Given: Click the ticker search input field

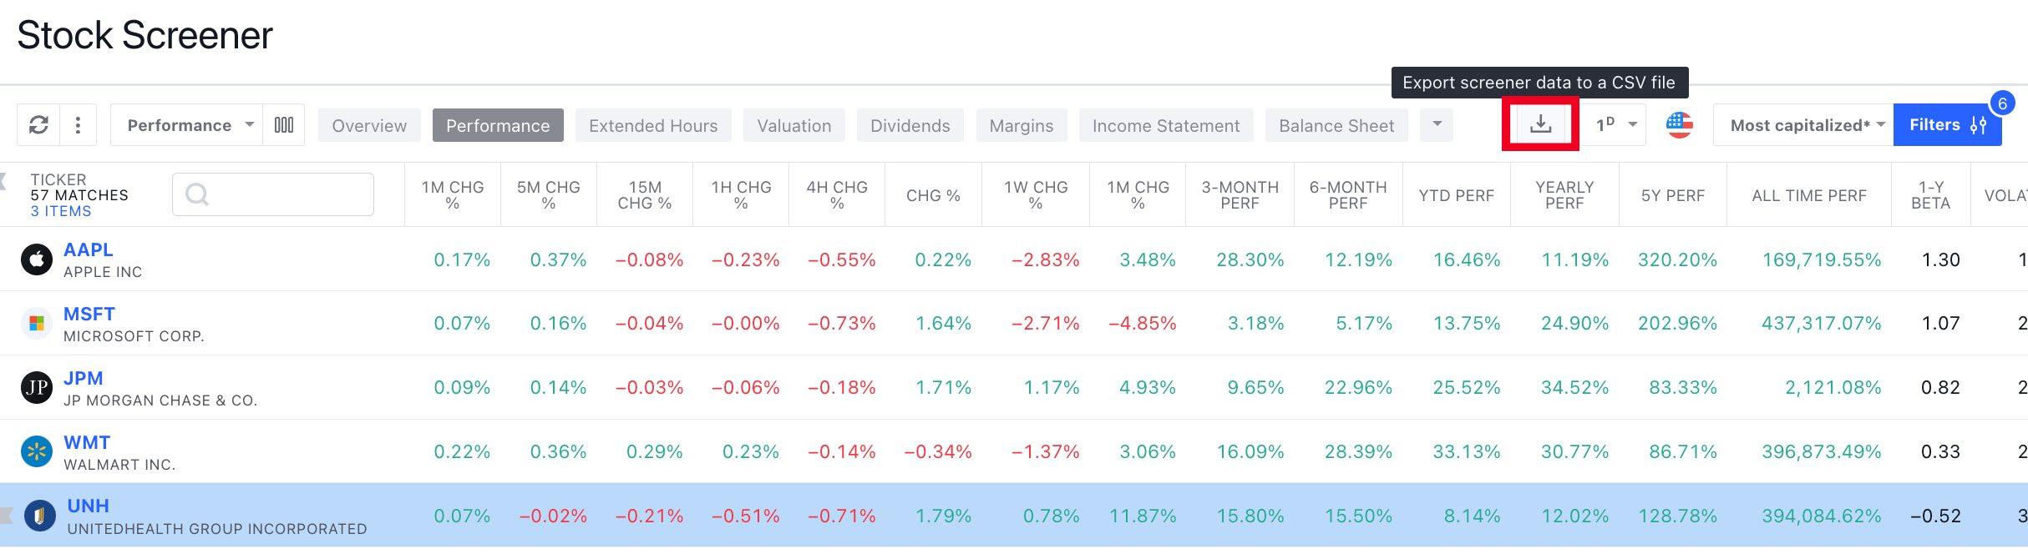Looking at the screenshot, I should [273, 194].
